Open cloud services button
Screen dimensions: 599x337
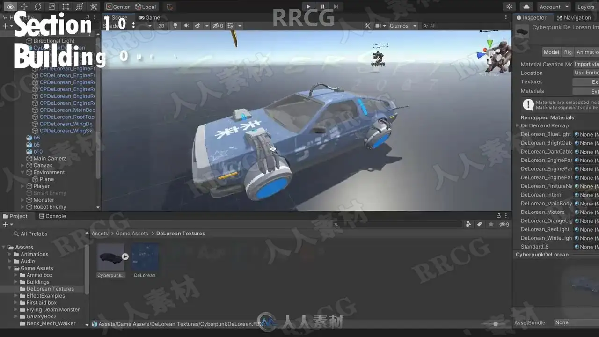click(526, 7)
